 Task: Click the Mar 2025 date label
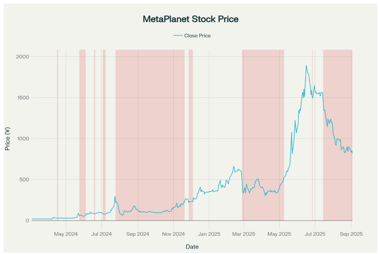click(x=243, y=234)
